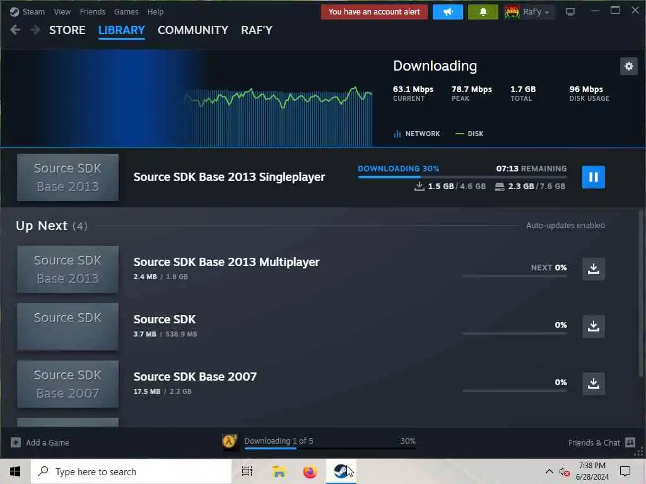
Task: Show hidden system tray icons chevron
Action: click(x=549, y=471)
